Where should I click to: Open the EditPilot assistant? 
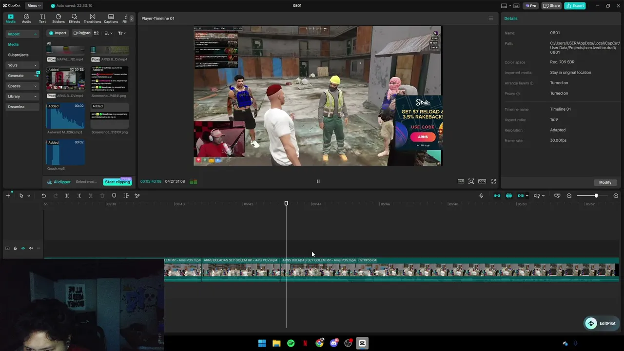pos(601,323)
